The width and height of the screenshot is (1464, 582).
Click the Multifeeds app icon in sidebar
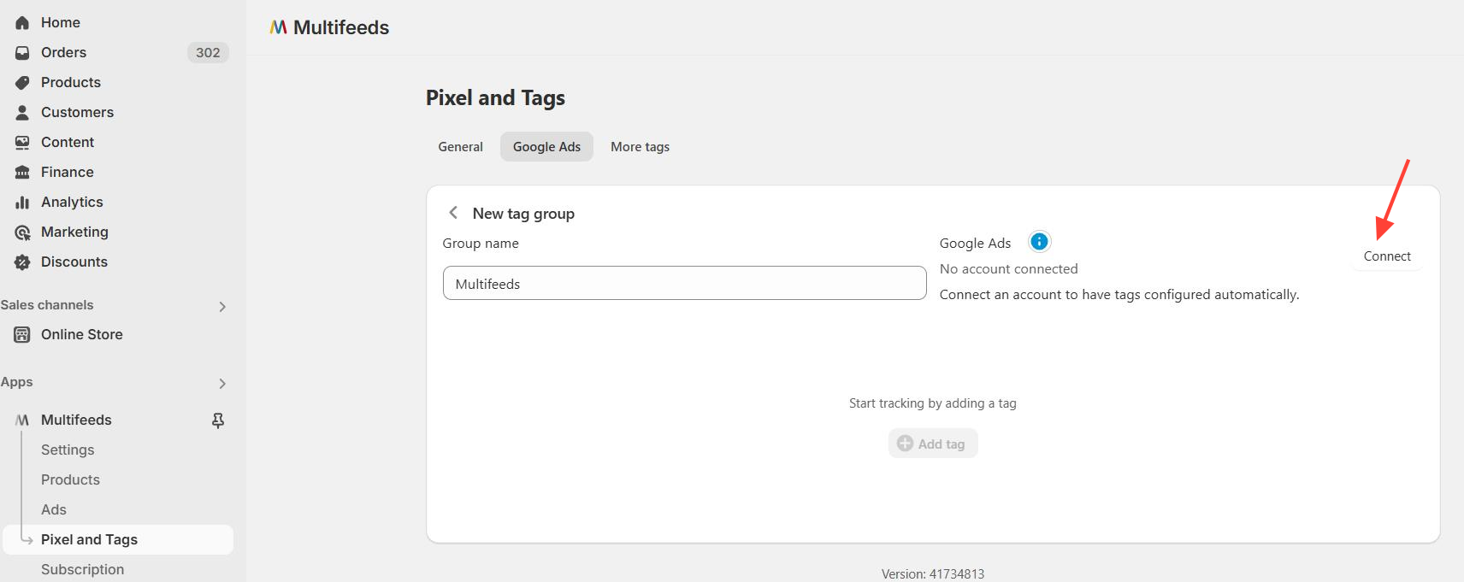pos(22,420)
